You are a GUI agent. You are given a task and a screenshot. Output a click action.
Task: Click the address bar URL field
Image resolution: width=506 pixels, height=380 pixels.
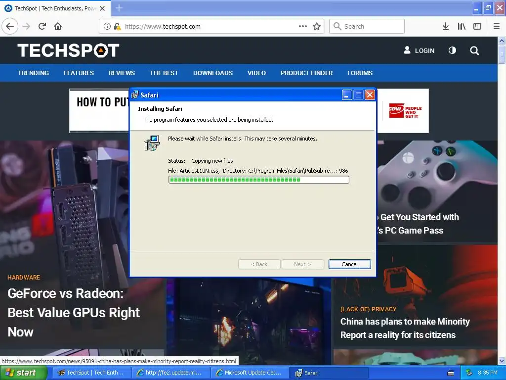[211, 26]
